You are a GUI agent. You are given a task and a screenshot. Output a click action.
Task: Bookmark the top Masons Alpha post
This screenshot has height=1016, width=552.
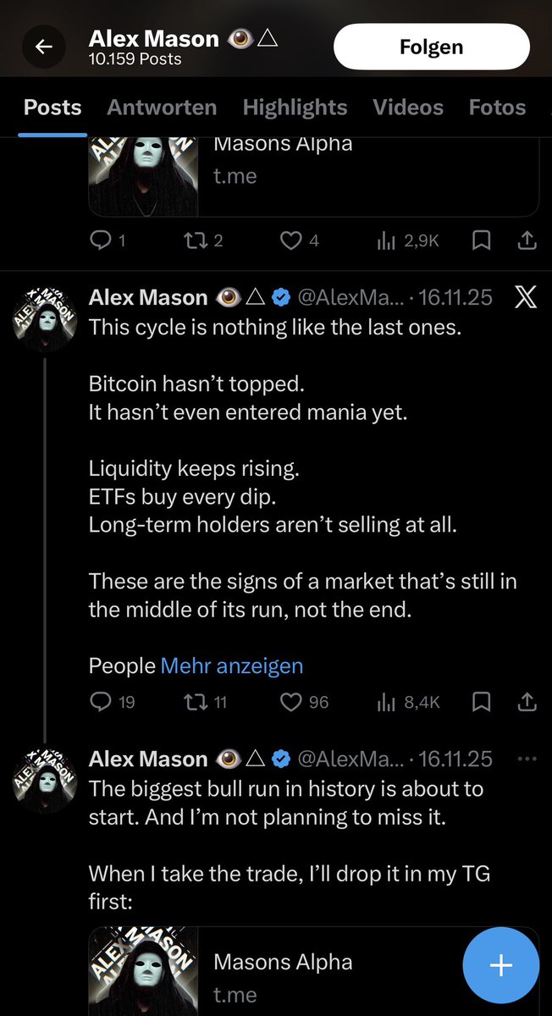click(481, 241)
